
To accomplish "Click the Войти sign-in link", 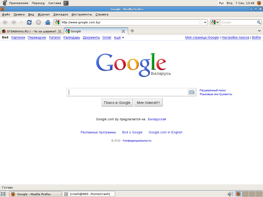I will [x=256, y=37].
